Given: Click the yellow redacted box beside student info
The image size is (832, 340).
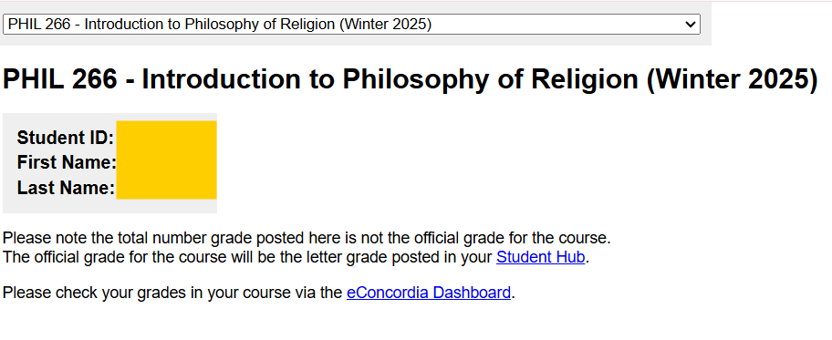Looking at the screenshot, I should (167, 160).
